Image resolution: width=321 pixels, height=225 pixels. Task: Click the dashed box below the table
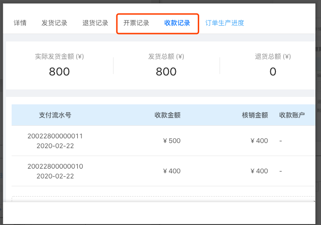coord(163,199)
